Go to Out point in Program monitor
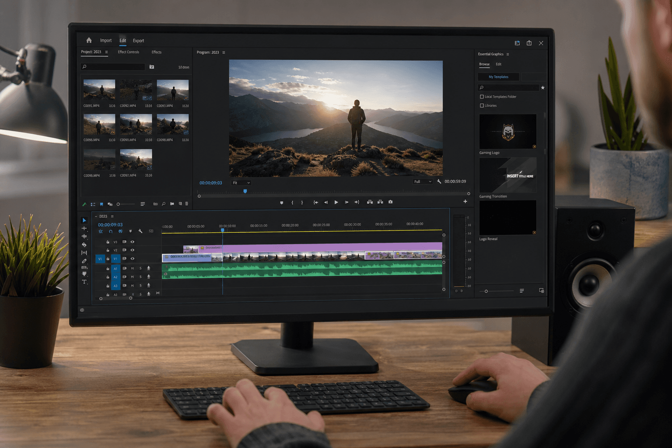 click(x=357, y=202)
